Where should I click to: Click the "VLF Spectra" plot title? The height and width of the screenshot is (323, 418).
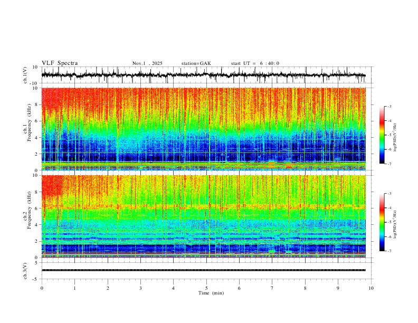(60, 63)
